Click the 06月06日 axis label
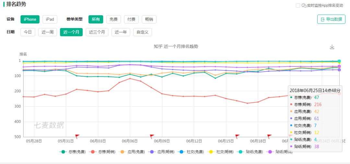Viewport: 350px width, 164px height. click(130, 141)
